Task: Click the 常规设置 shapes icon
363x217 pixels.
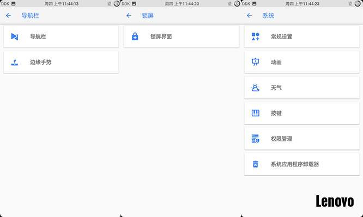Action: point(255,36)
